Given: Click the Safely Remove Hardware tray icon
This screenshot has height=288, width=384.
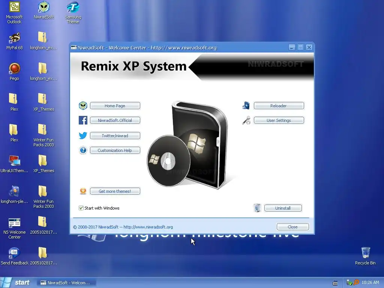Looking at the screenshot, I should [x=349, y=283].
